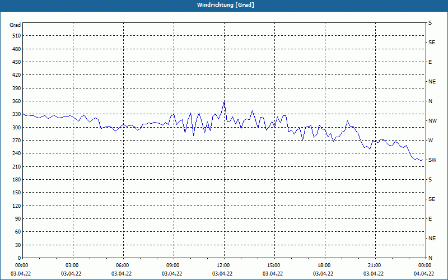Click the 420 degree axis label
448x280 pixels.
click(17, 75)
